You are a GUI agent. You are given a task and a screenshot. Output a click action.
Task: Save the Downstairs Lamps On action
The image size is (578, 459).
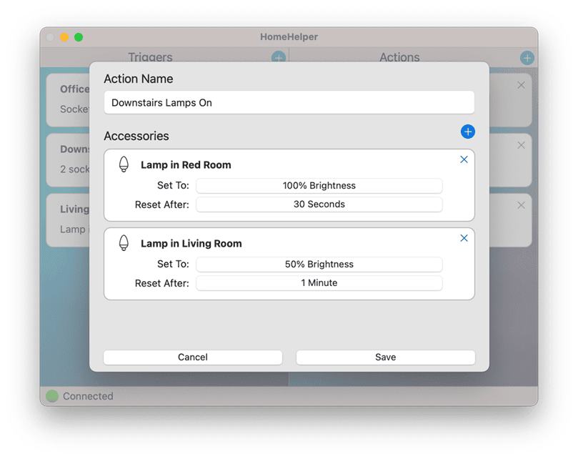point(385,357)
